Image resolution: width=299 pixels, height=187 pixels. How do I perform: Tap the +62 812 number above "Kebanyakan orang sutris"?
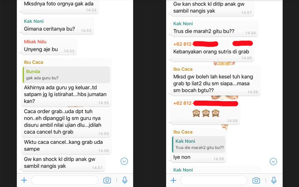(182, 44)
